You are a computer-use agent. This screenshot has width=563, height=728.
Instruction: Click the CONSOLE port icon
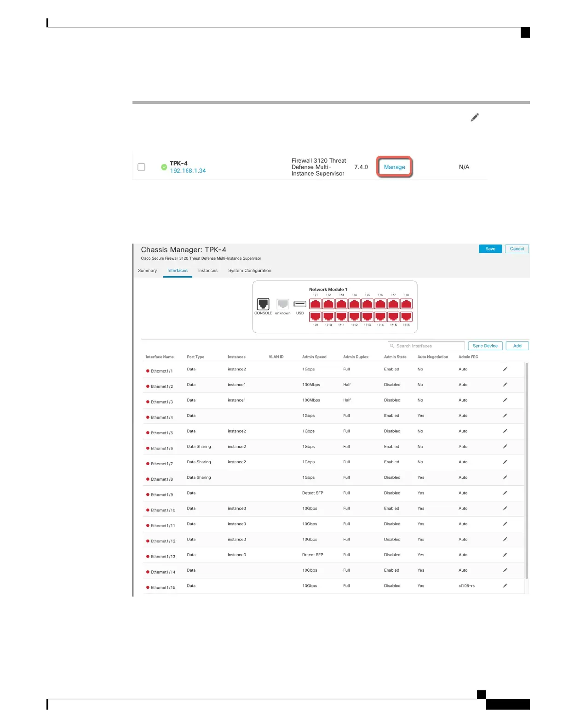(x=263, y=304)
